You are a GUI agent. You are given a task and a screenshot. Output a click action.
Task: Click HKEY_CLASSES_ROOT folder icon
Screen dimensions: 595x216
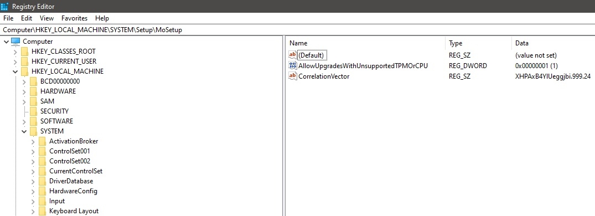pyautogui.click(x=25, y=52)
